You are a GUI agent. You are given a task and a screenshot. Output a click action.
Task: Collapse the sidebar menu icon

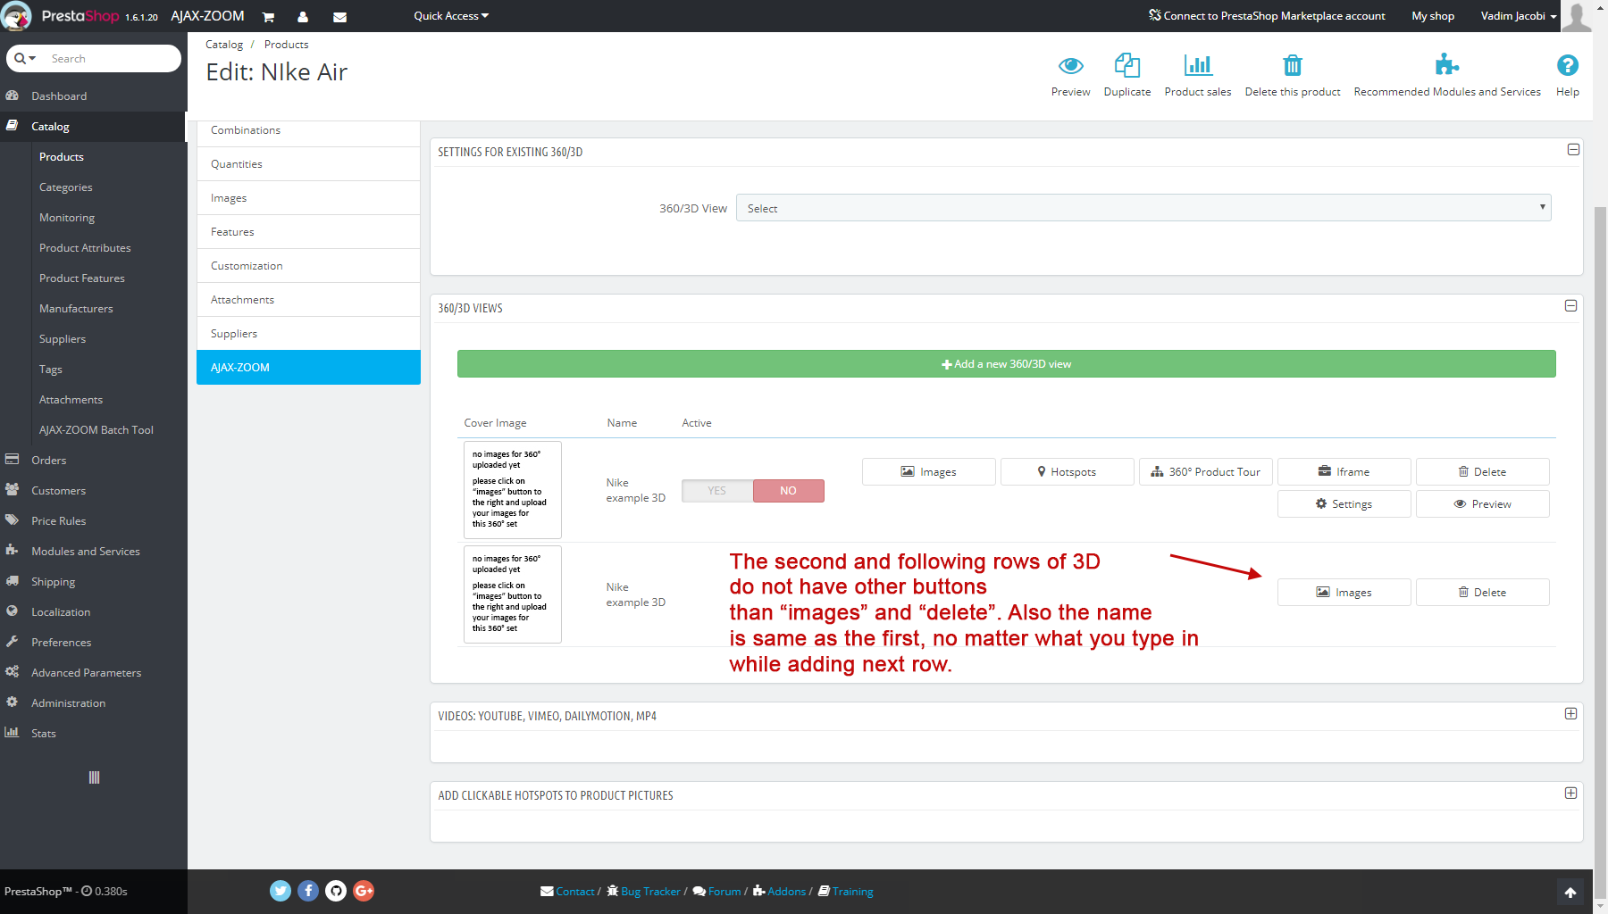tap(94, 777)
